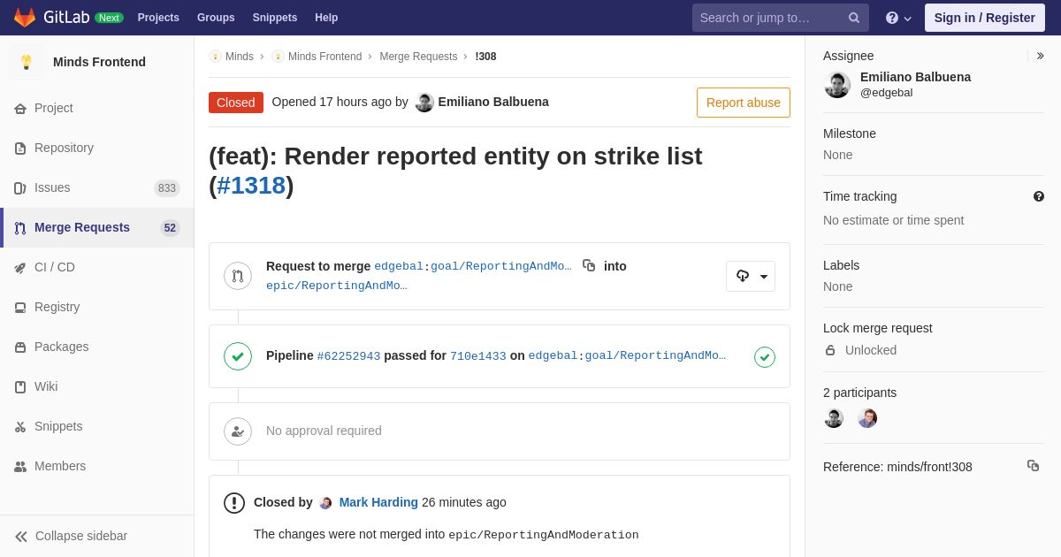Image resolution: width=1061 pixels, height=557 pixels.
Task: Open Mark Harding's profile link
Action: (378, 502)
